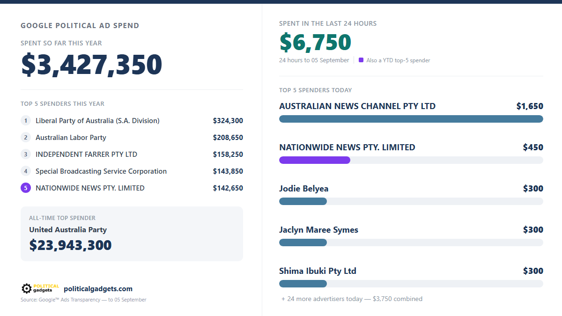Click United Australia Party all-time spender

click(x=68, y=230)
